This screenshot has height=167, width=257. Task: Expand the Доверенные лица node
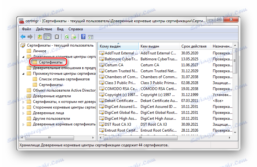pyautogui.click(x=23, y=113)
